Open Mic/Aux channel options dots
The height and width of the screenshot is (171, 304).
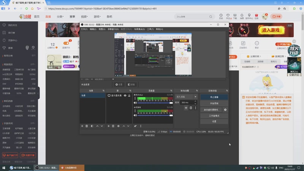click(x=135, y=98)
